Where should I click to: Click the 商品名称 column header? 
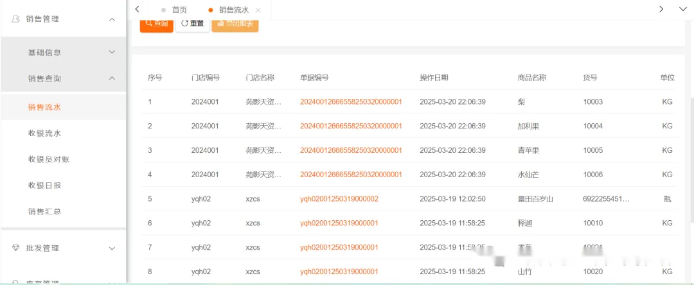point(532,77)
